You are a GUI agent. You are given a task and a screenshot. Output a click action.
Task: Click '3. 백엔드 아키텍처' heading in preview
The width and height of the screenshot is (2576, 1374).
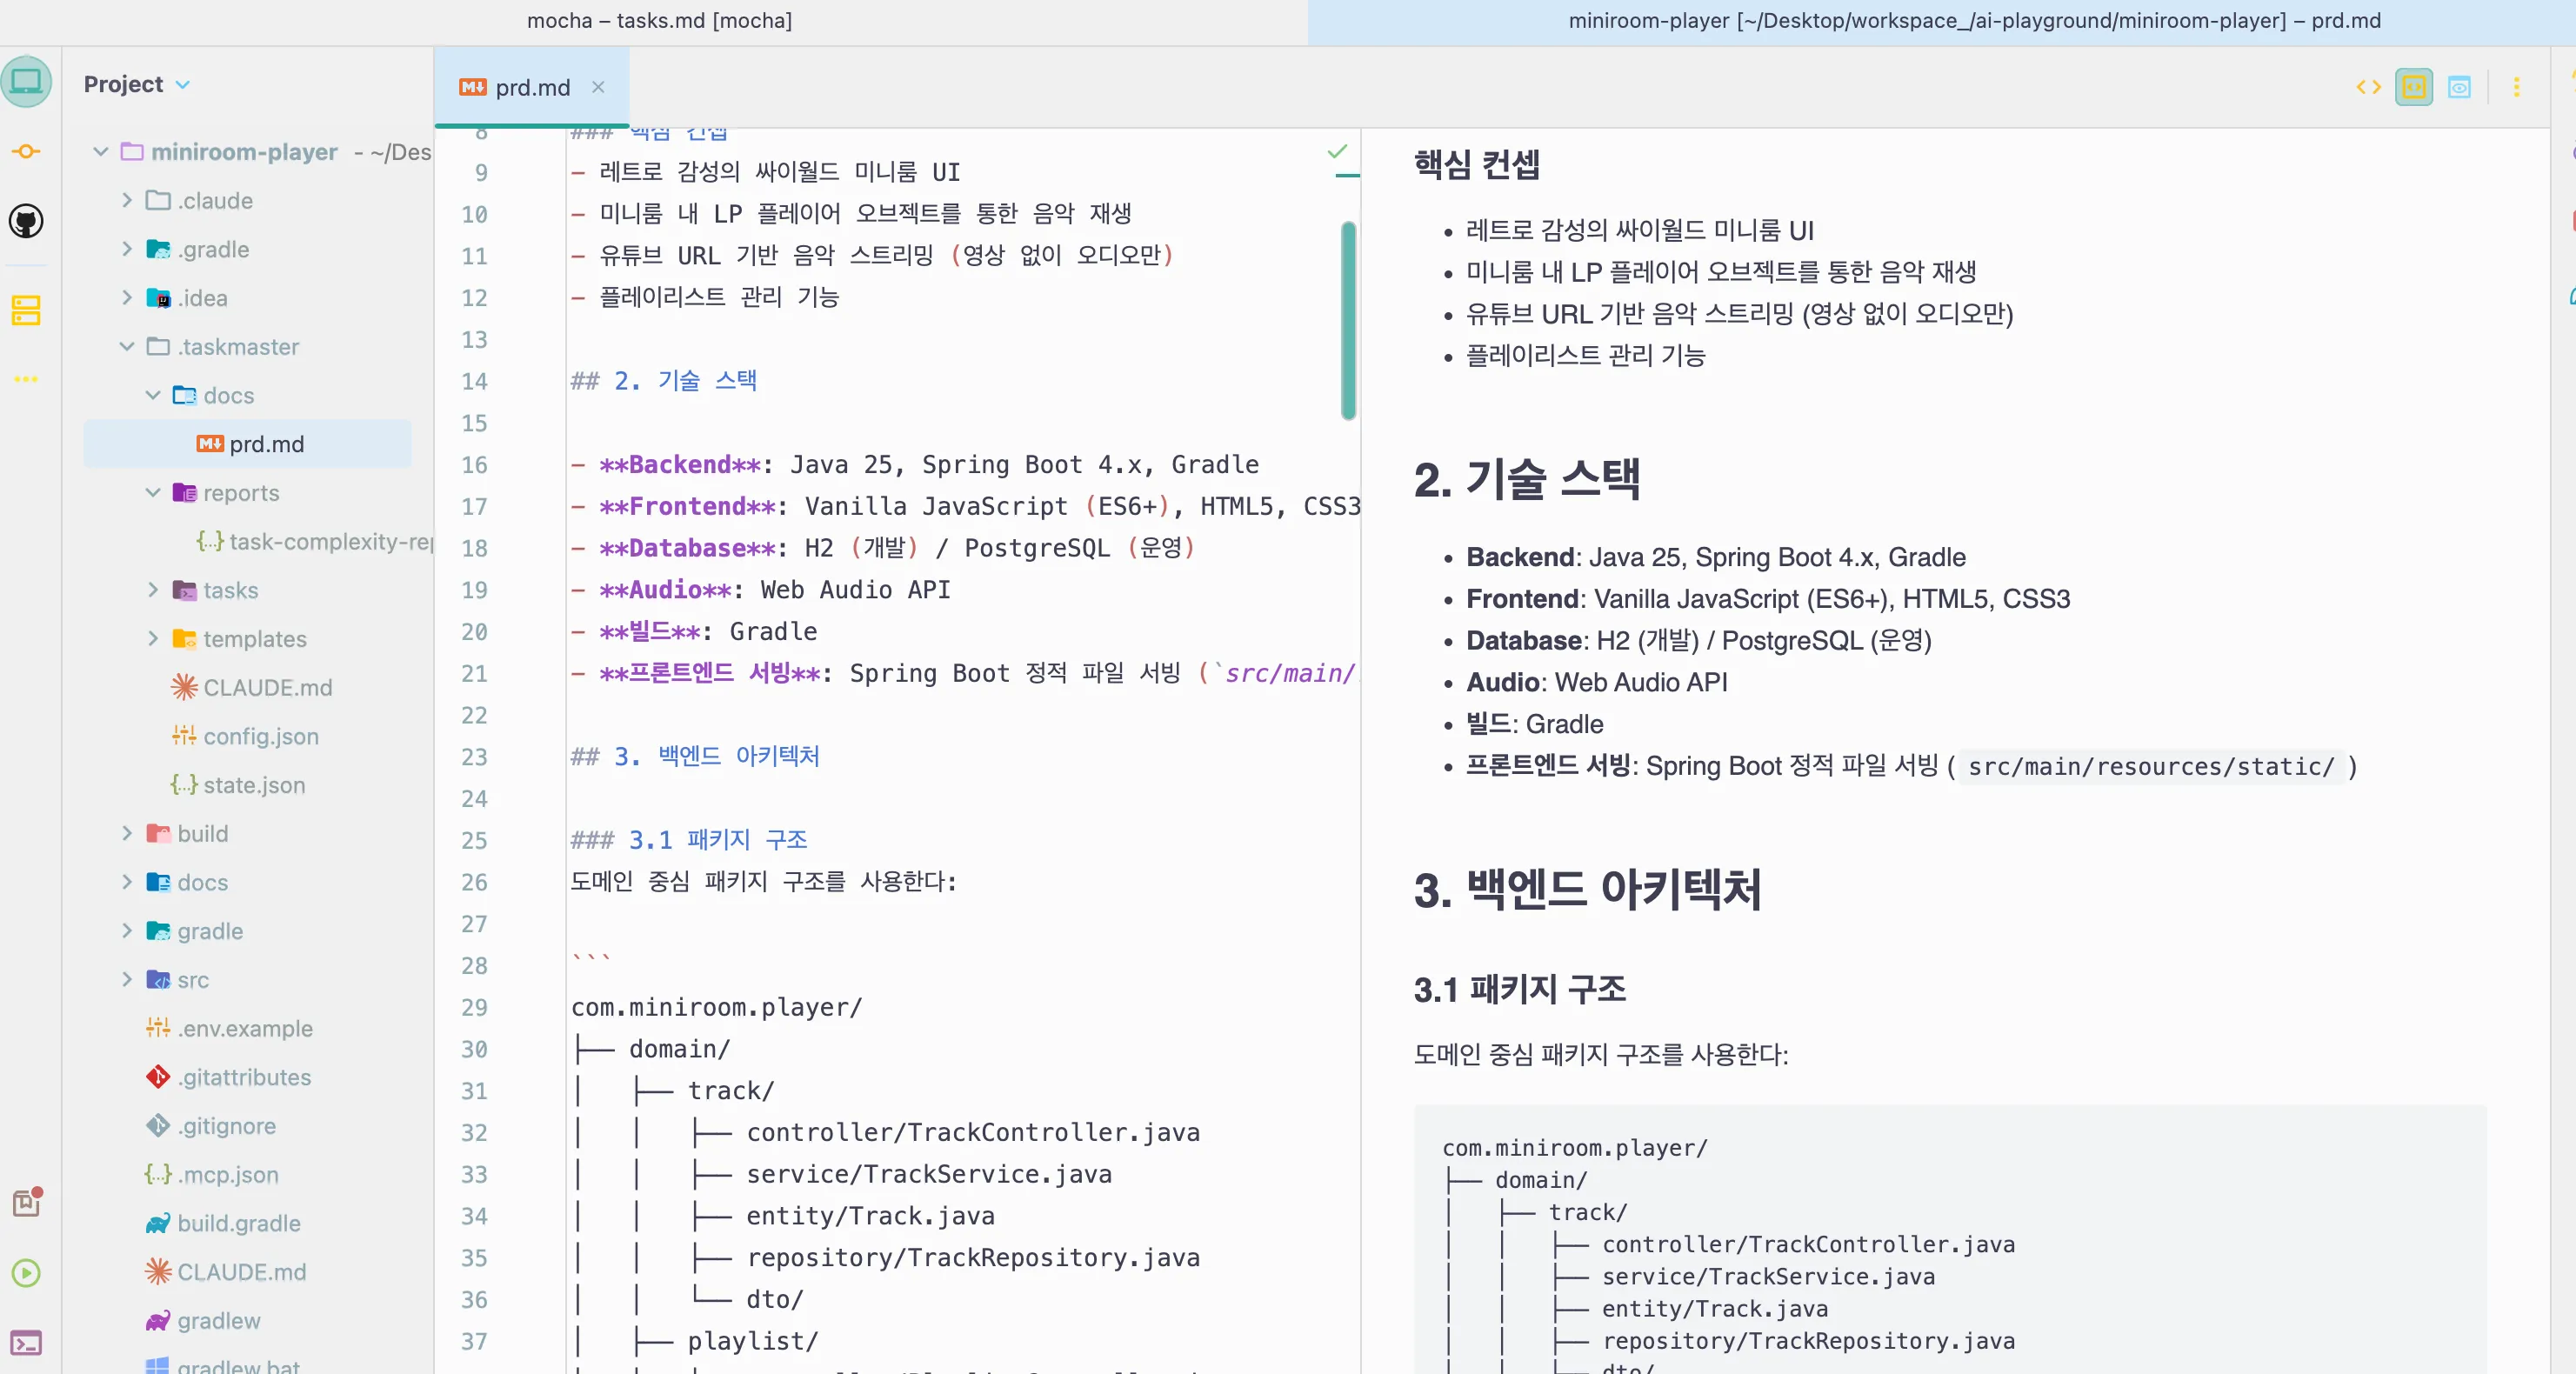pos(1587,889)
